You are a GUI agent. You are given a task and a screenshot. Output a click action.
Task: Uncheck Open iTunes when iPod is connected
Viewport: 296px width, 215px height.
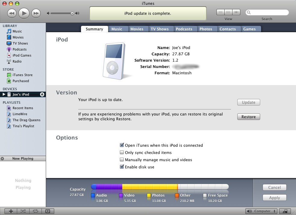pos(122,145)
